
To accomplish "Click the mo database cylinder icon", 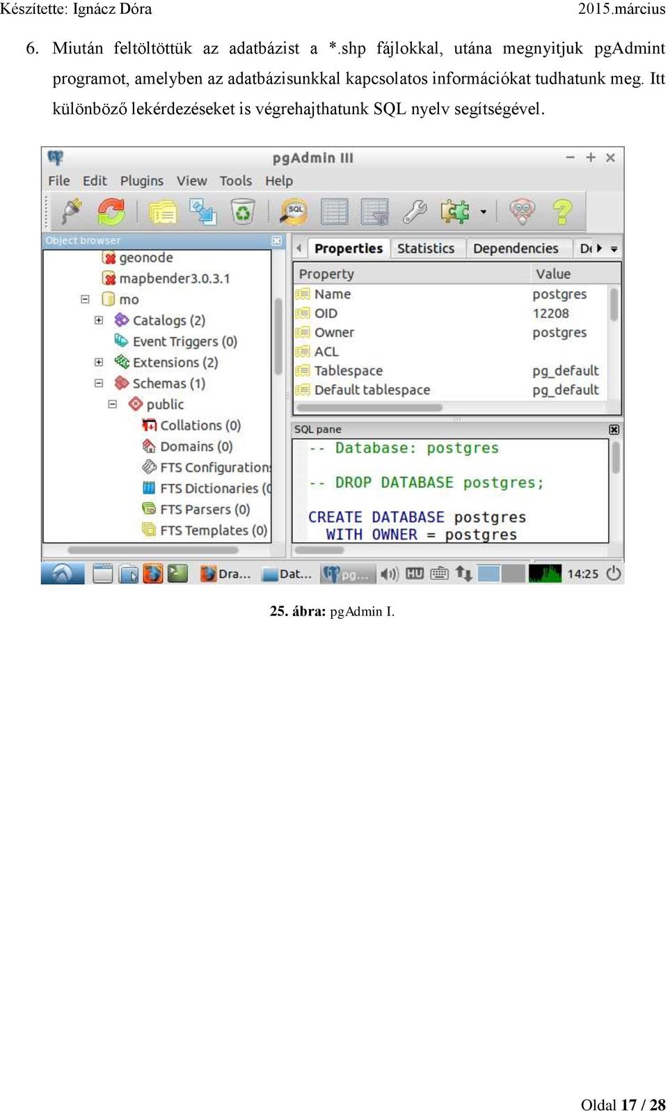I will click(x=108, y=299).
